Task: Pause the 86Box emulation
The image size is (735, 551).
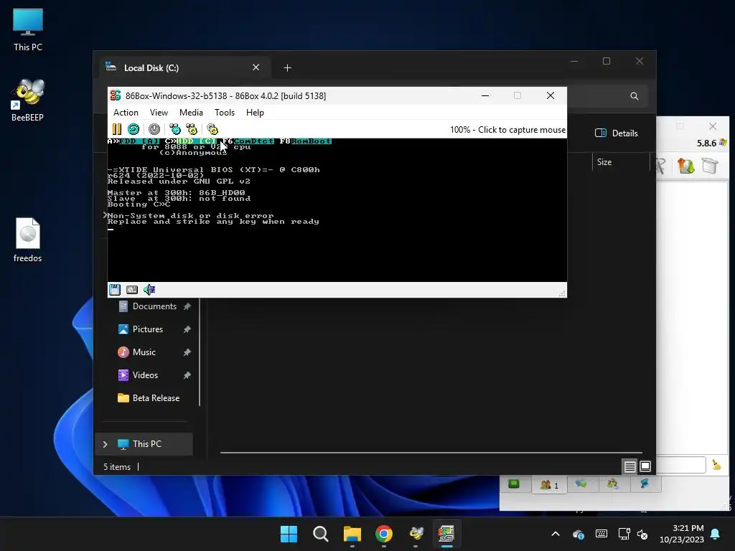Action: pos(117,129)
